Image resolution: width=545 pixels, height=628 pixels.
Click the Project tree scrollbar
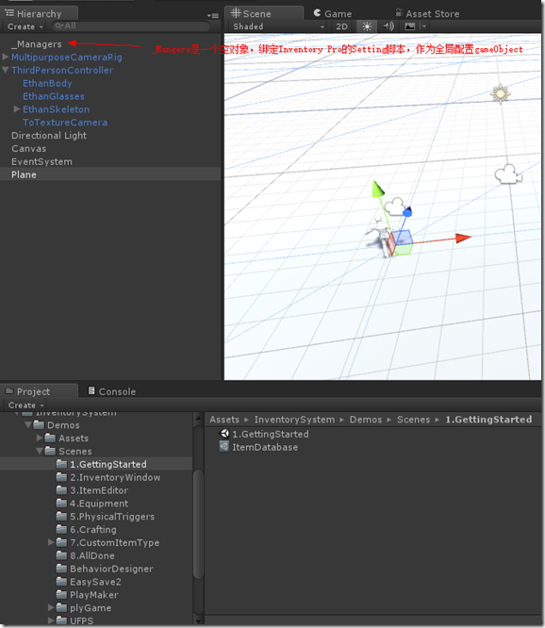click(x=198, y=523)
